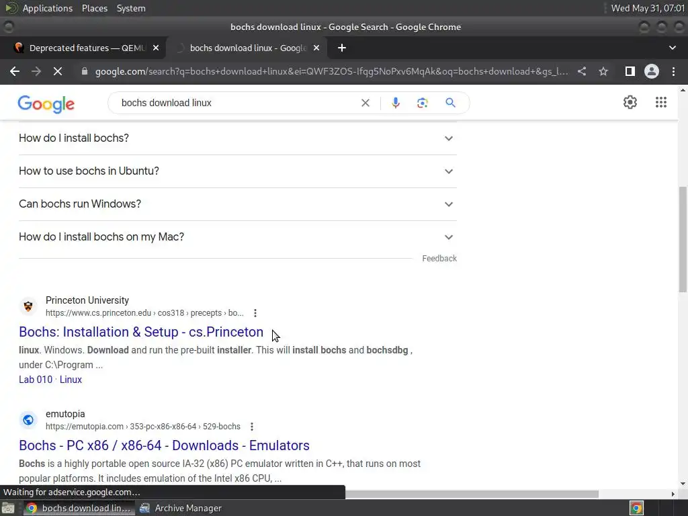Open Chrome three-dot menu
Image resolution: width=688 pixels, height=516 pixels.
point(673,71)
